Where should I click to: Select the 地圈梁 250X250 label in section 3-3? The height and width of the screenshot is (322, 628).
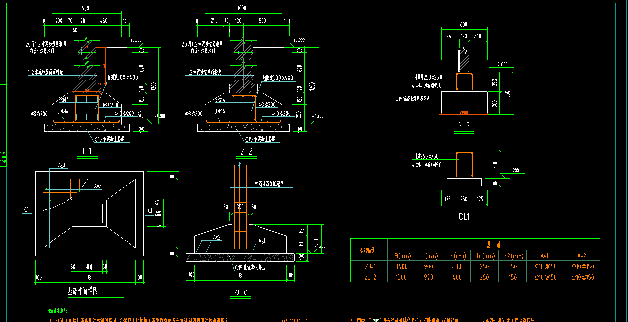[428, 77]
